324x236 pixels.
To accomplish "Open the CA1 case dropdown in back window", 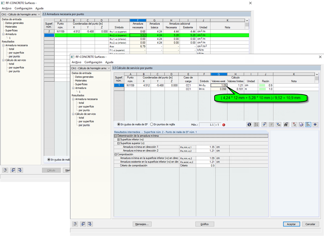I will 39,14.
